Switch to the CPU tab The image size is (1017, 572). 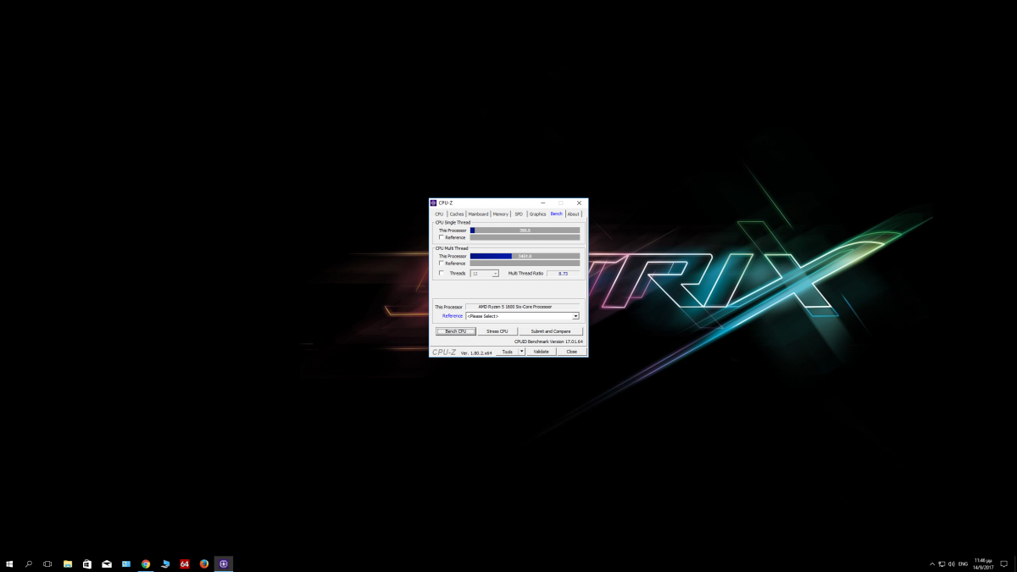click(439, 214)
